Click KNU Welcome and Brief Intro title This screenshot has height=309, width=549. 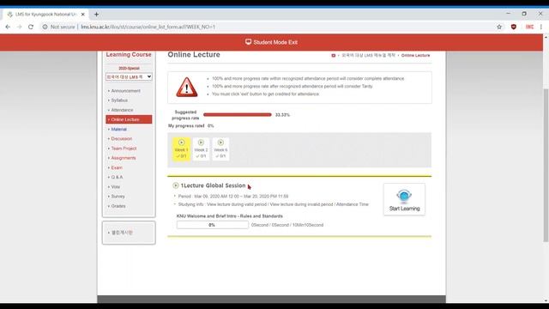tap(230, 216)
